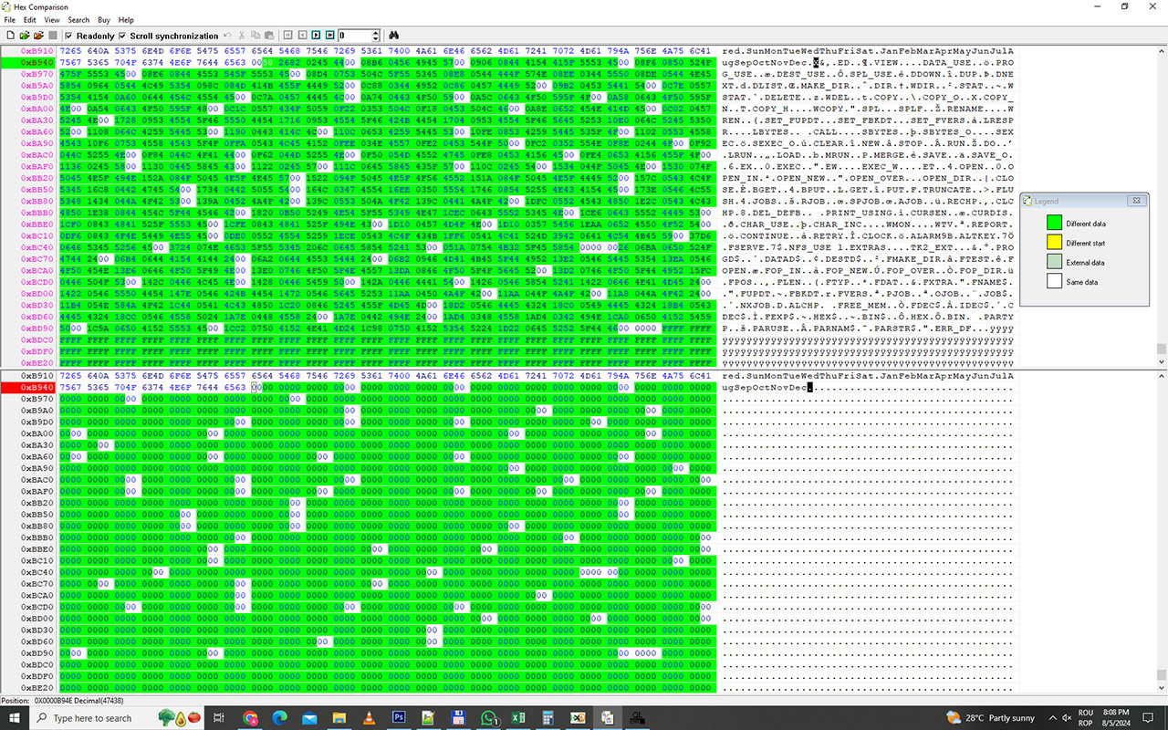Click the Copy toolbar icon

click(255, 36)
